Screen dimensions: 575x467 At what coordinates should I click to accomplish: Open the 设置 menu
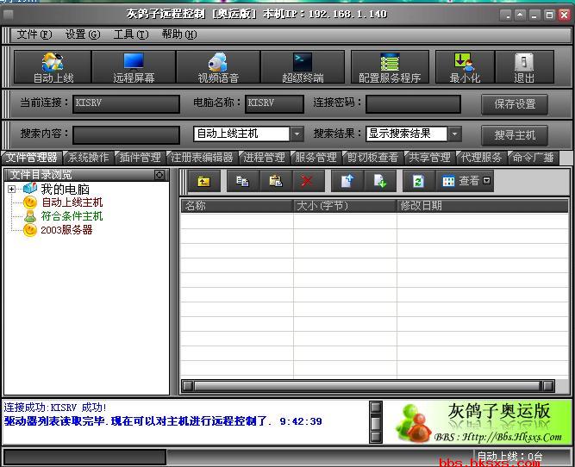[82, 34]
